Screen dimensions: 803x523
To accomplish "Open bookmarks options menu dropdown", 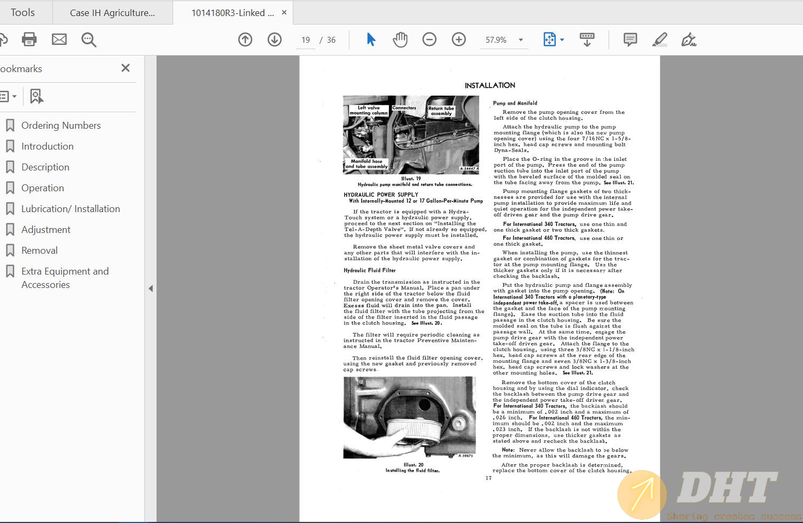I will point(7,97).
